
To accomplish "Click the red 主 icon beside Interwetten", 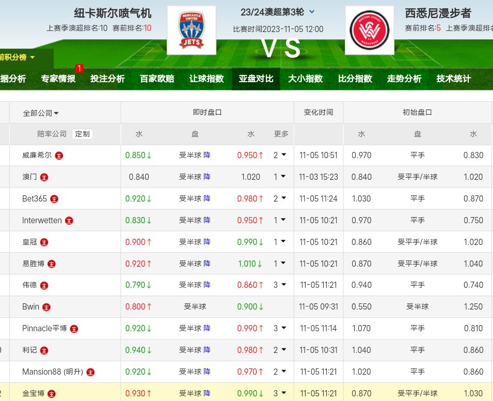I will click(69, 221).
